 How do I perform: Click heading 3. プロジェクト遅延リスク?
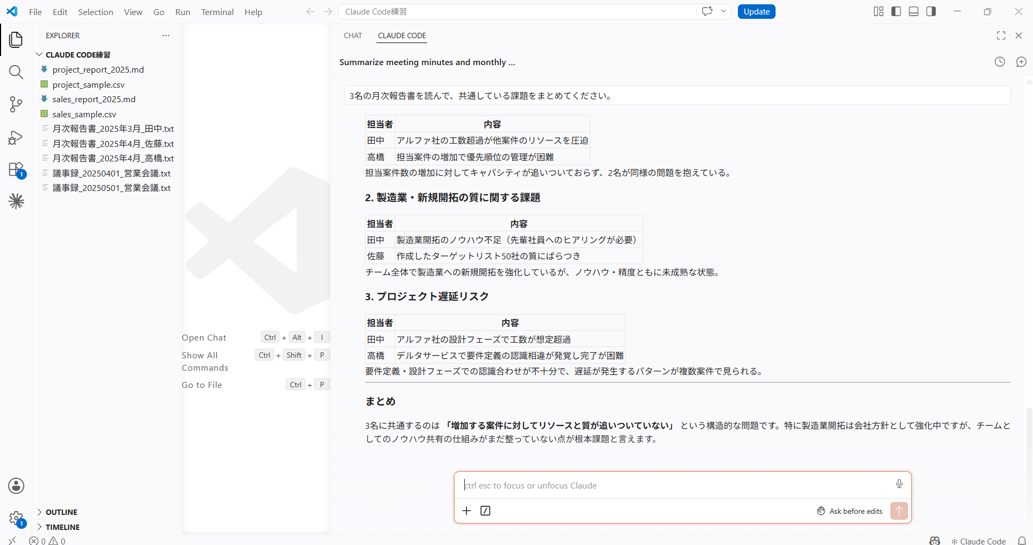[x=427, y=296]
